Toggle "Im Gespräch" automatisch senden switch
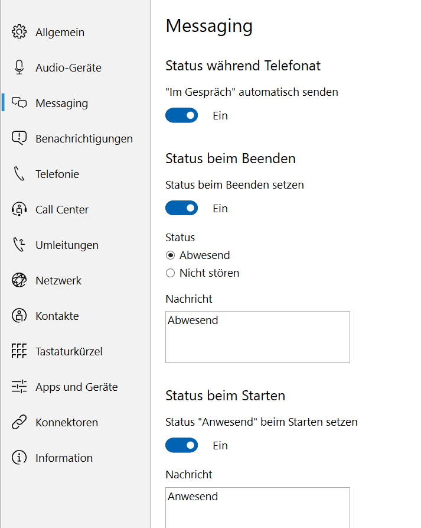Viewport: 421px width, 528px height. point(182,115)
